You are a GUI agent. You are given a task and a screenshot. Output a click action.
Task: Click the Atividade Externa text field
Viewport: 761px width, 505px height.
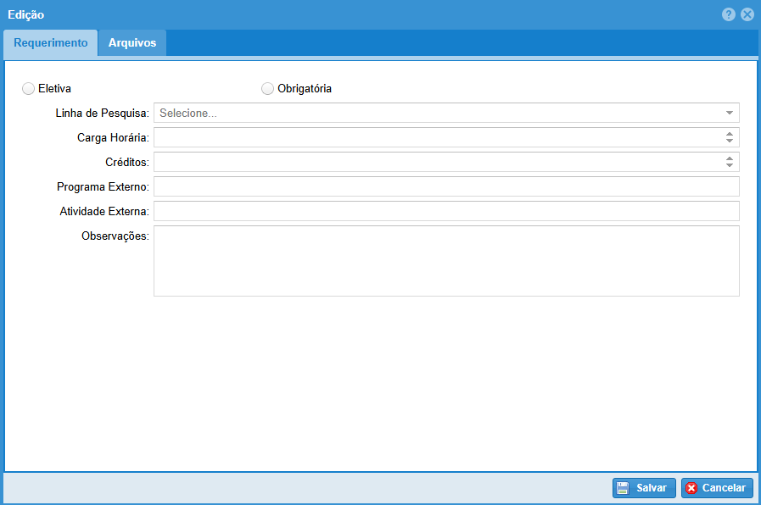click(x=446, y=211)
